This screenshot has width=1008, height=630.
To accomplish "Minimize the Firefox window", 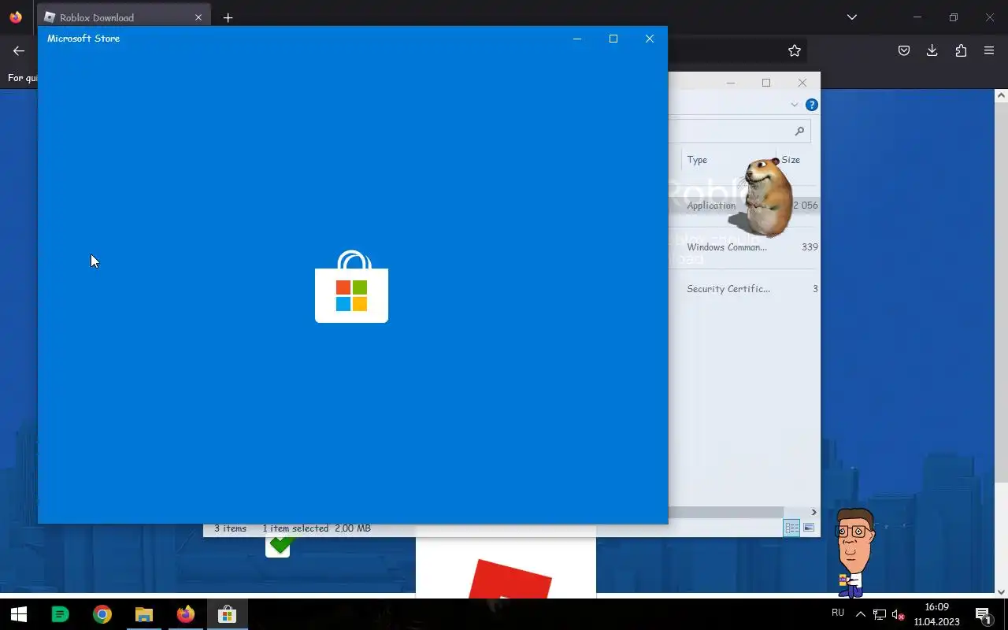I will click(917, 17).
